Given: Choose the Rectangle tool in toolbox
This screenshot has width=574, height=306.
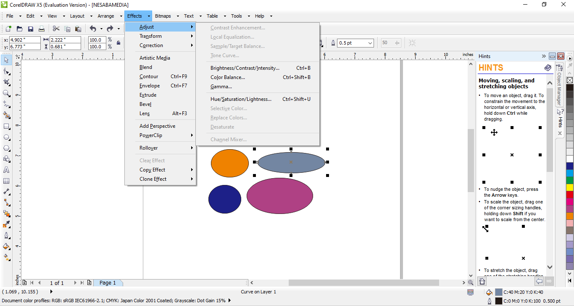Looking at the screenshot, I should pos(6,127).
